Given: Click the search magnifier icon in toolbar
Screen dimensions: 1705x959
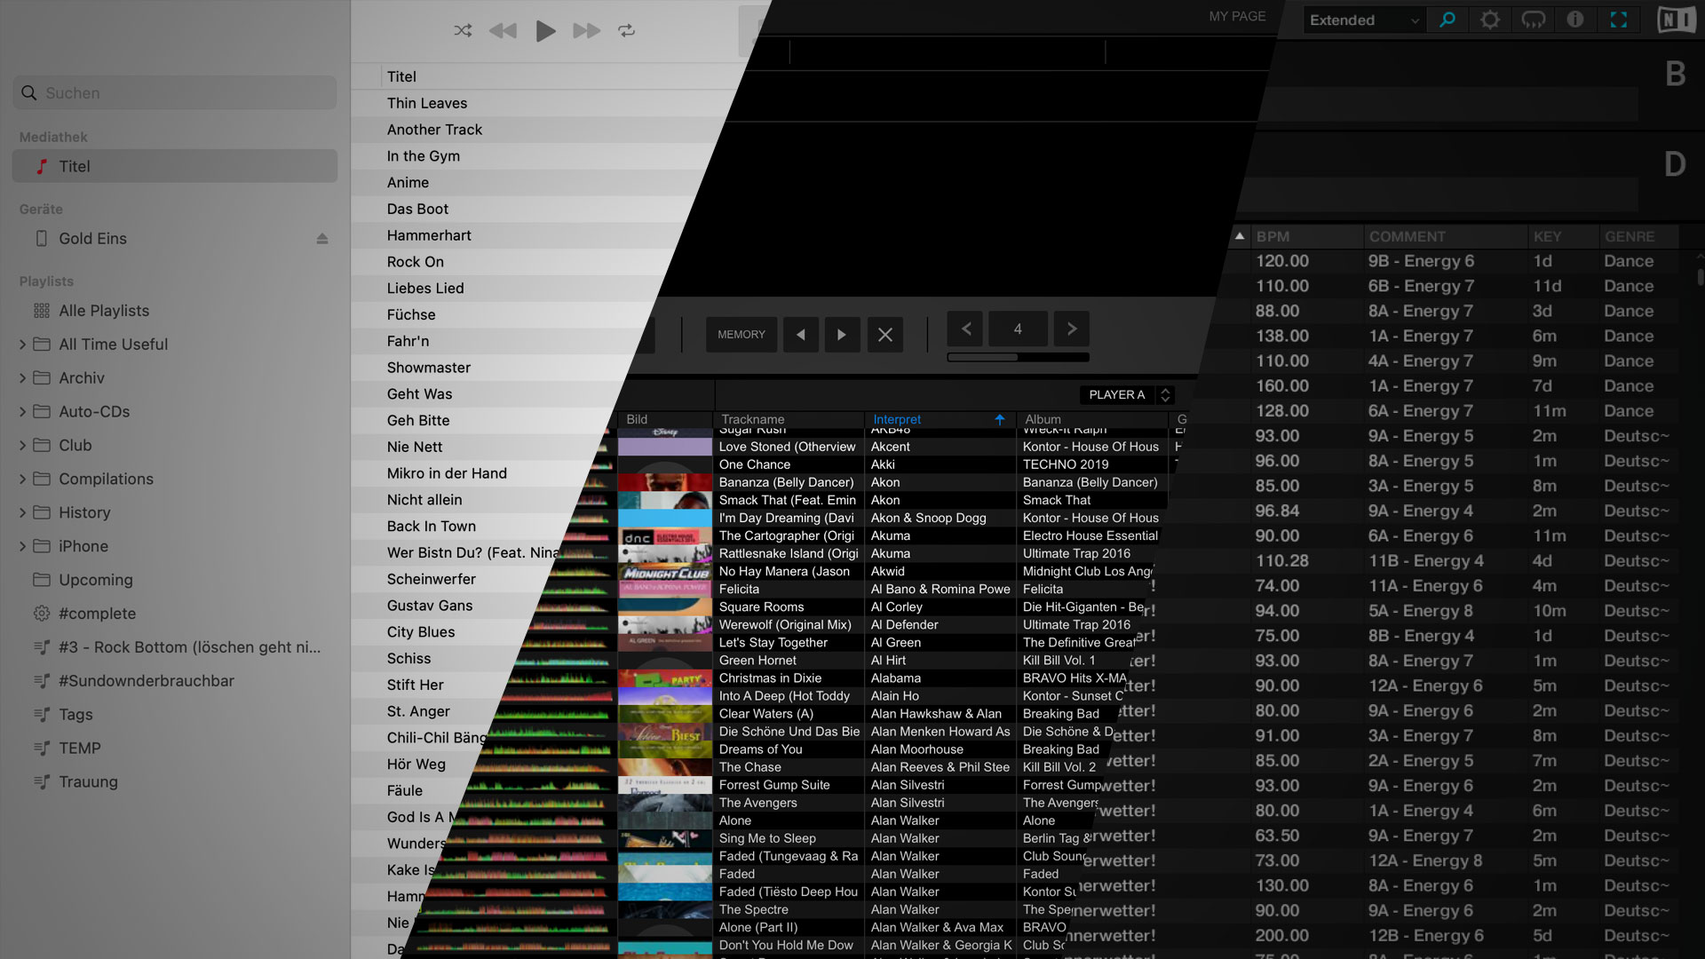Looking at the screenshot, I should click(1447, 20).
